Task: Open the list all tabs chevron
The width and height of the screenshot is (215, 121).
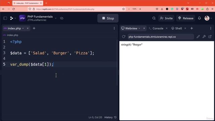Action: [x=188, y=3]
